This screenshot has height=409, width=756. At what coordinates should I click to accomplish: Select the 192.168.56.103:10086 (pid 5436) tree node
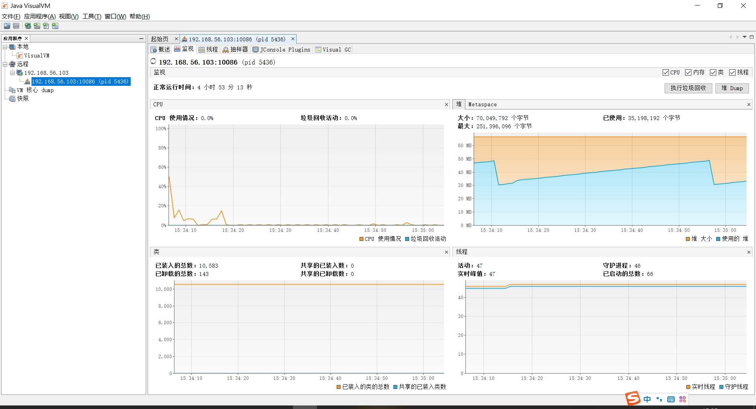(80, 81)
